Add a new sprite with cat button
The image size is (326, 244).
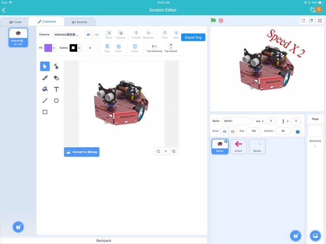coord(296,236)
